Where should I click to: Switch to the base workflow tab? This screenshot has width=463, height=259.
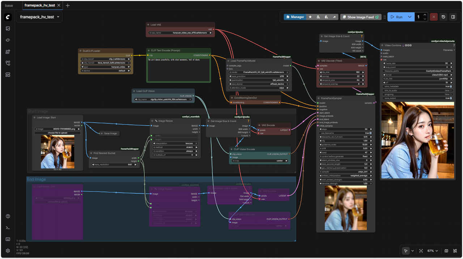(x=9, y=5)
